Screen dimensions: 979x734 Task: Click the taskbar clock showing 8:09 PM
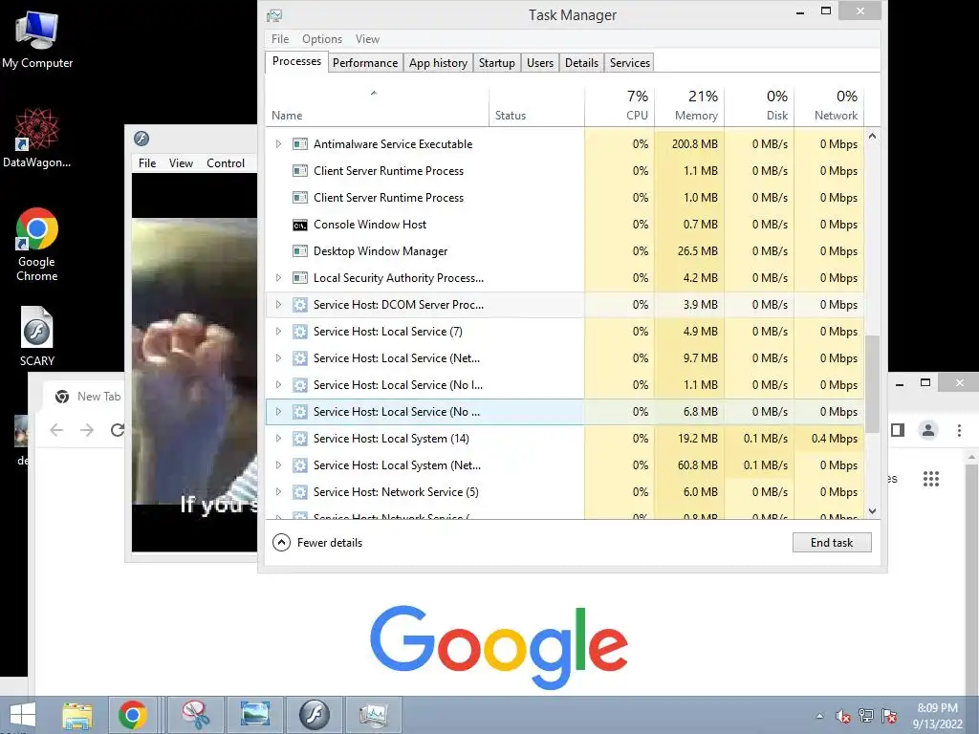[x=938, y=716]
